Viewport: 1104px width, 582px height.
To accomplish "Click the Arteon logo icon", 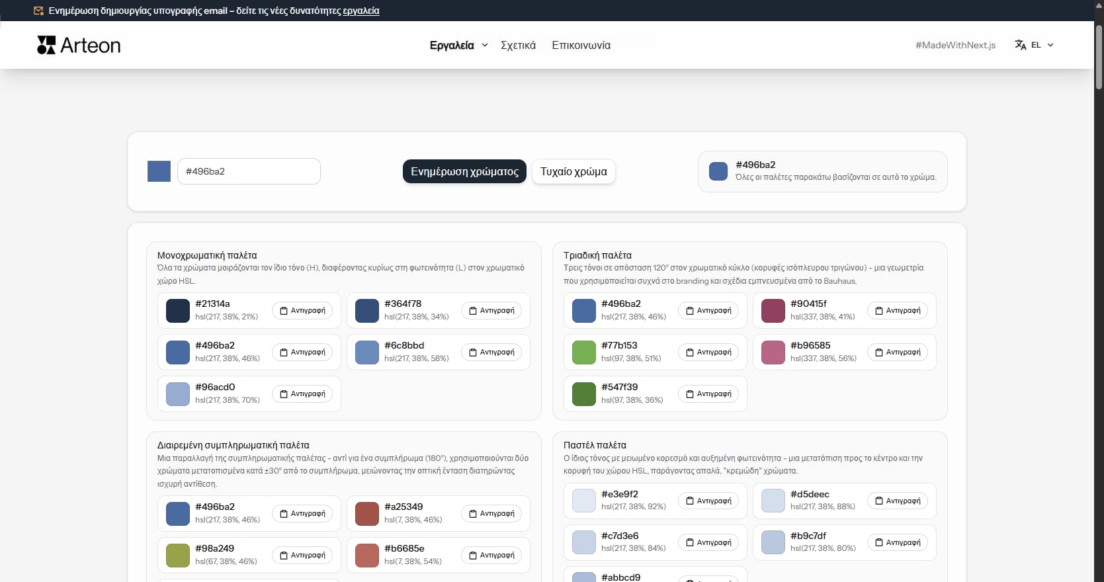I will pyautogui.click(x=46, y=45).
